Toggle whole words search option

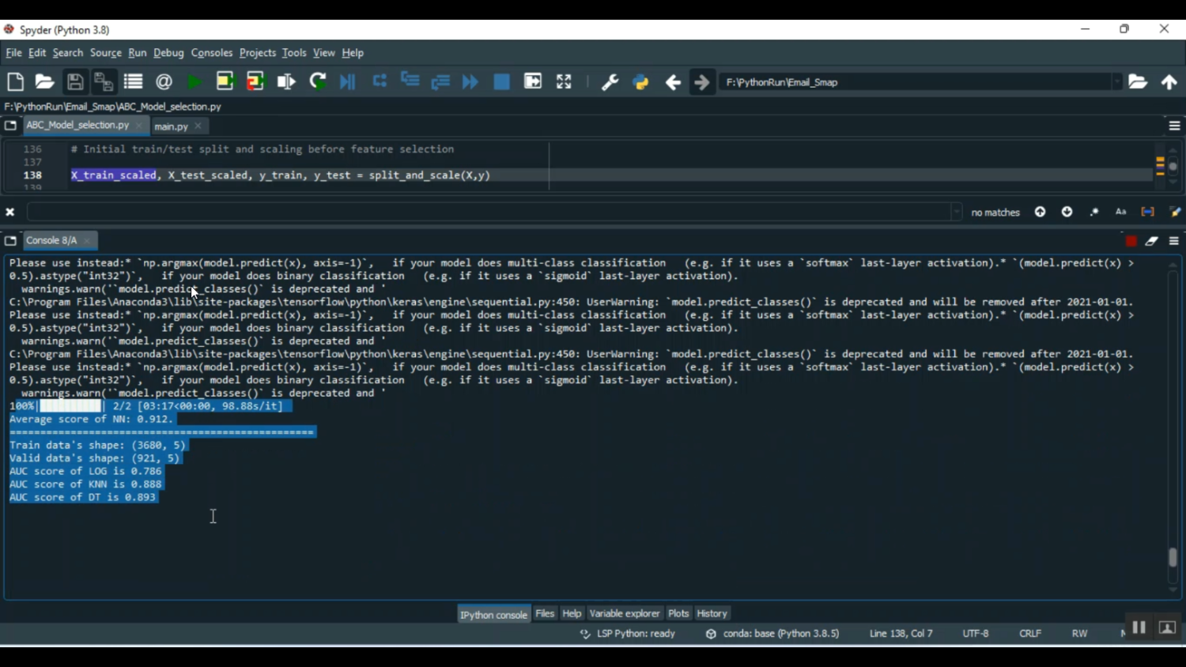click(x=1147, y=212)
